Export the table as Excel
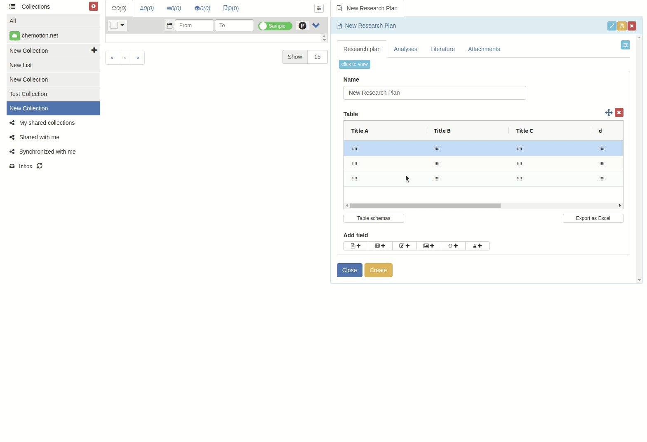647x442 pixels. click(x=593, y=218)
